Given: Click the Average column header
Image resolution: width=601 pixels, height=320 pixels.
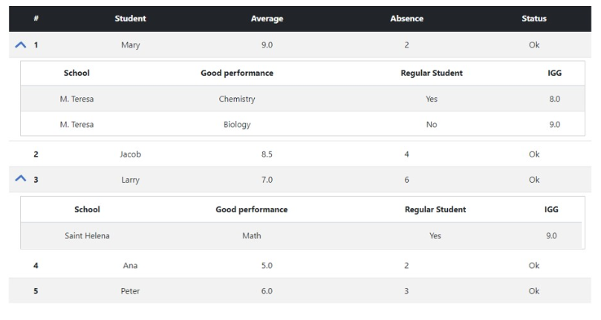Looking at the screenshot, I should click(x=267, y=19).
